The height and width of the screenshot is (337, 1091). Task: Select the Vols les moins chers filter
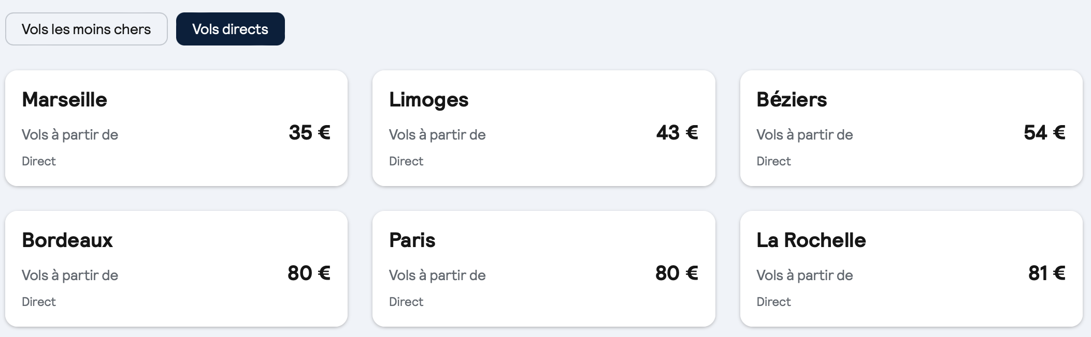pos(87,29)
